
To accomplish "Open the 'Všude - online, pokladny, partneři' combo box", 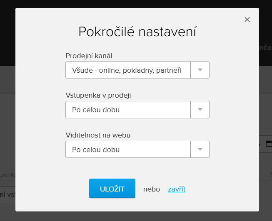I will (x=127, y=70).
